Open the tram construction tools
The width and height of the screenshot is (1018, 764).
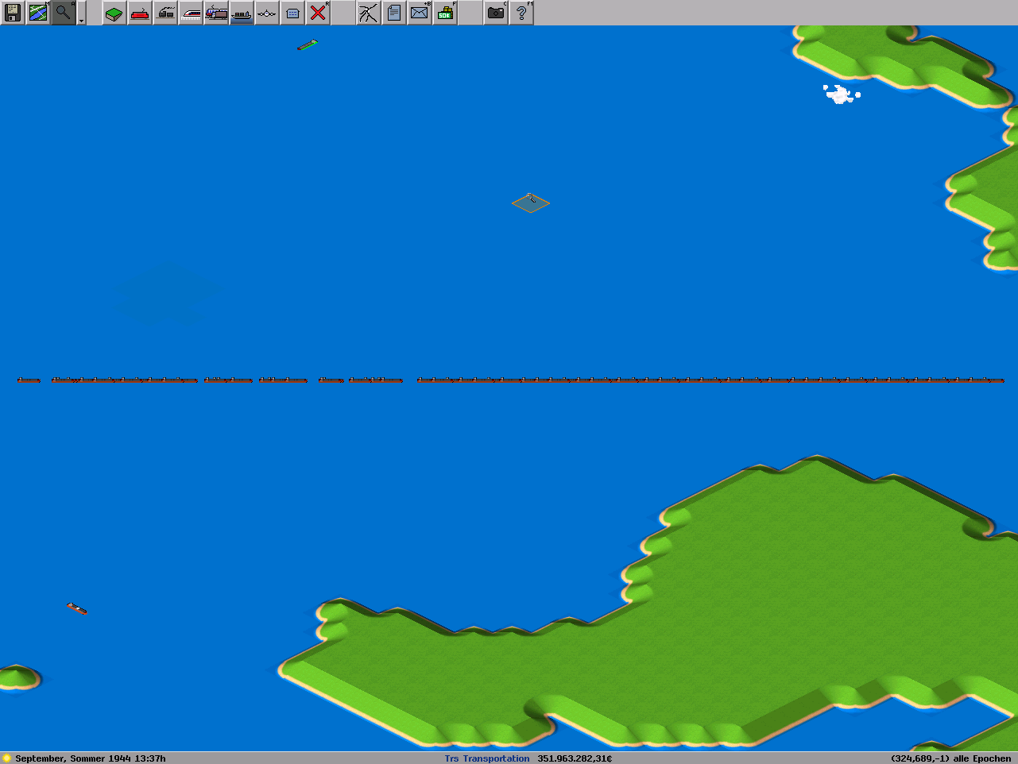point(216,13)
